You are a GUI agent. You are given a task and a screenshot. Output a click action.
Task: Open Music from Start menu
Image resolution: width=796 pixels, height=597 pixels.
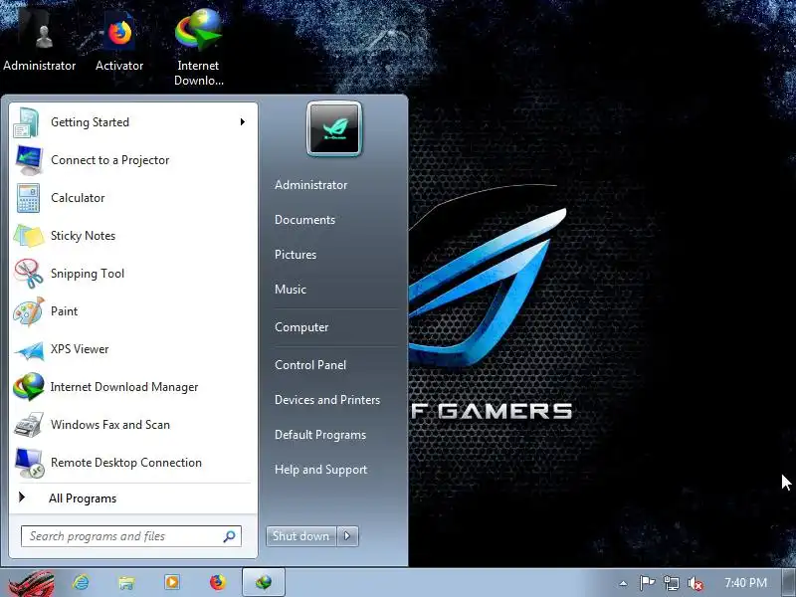tap(291, 290)
